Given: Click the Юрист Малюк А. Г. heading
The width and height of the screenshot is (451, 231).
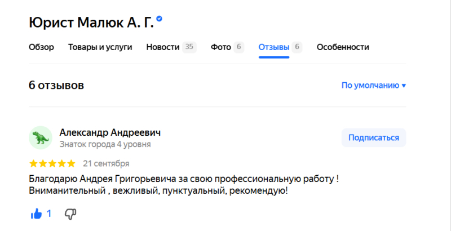Looking at the screenshot, I should 91,23.
